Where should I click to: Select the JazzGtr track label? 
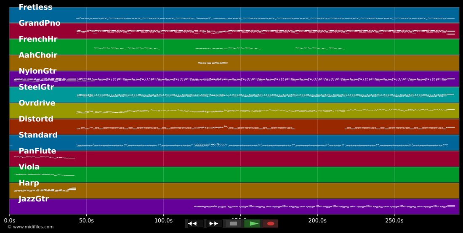(x=34, y=199)
